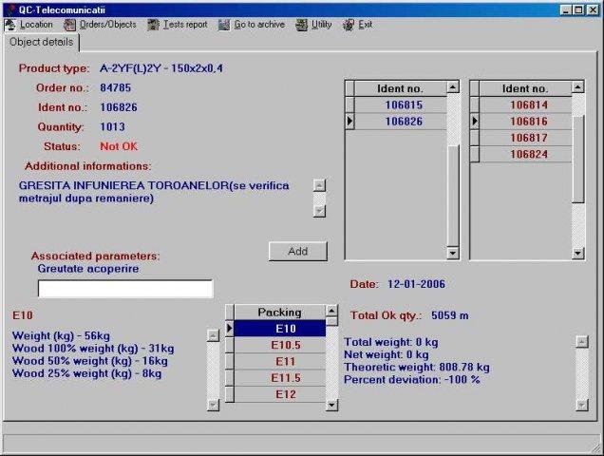This screenshot has height=456, width=604.
Task: Click down arrow beside Total weight summary
Action: coord(582,405)
